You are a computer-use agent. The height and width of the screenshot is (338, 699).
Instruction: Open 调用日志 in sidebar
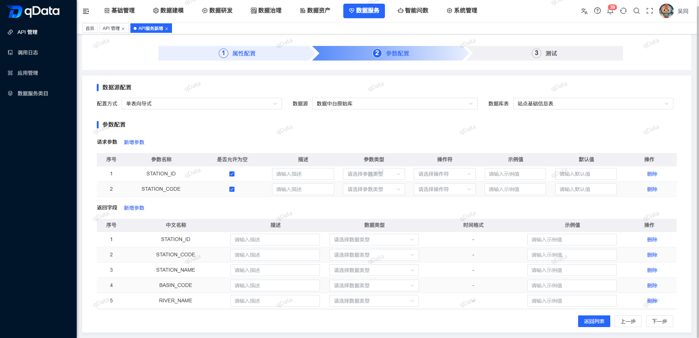click(x=28, y=53)
